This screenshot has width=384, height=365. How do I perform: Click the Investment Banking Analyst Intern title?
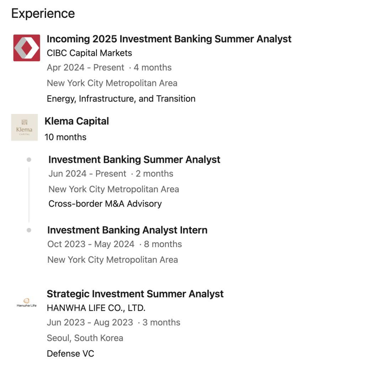[127, 230]
